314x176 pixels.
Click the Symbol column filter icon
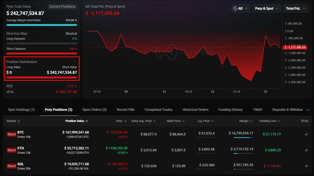[19, 121]
